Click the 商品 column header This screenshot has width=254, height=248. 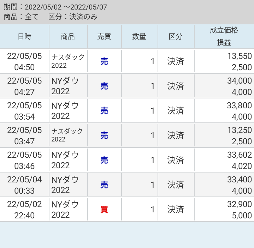click(68, 36)
